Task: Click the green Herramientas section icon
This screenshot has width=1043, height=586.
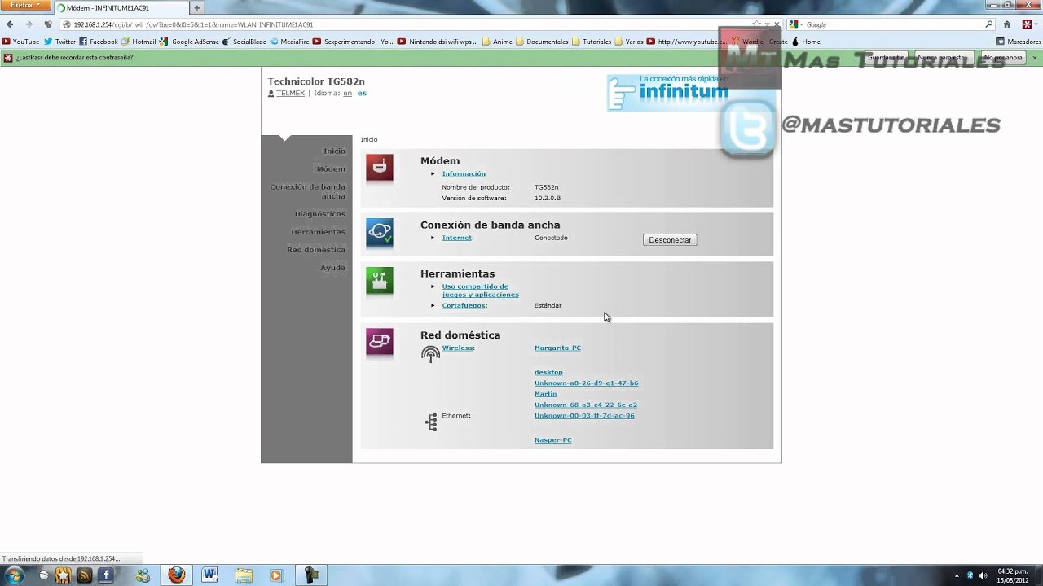Action: pos(380,281)
